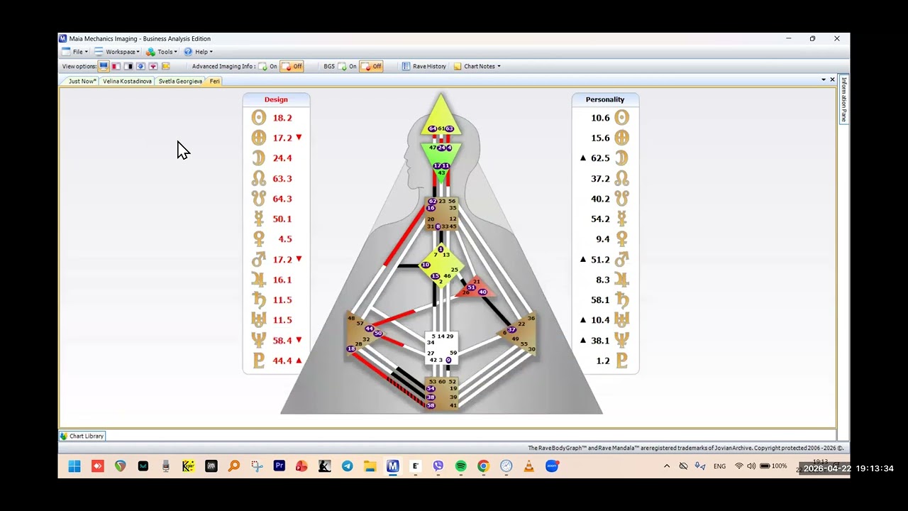Click the Personality Moon symbol at 62.5
The image size is (908, 511).
coord(622,158)
